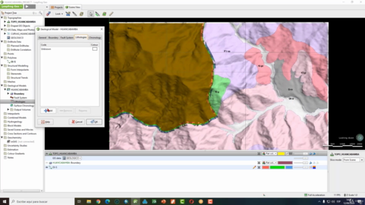Switch to the Fault System tab
Image resolution: width=365 pixels, height=205 pixels.
pos(67,38)
